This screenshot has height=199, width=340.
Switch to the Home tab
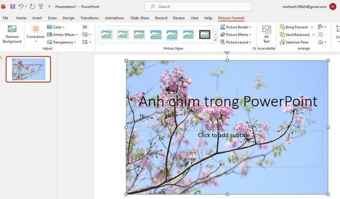[x=21, y=18]
